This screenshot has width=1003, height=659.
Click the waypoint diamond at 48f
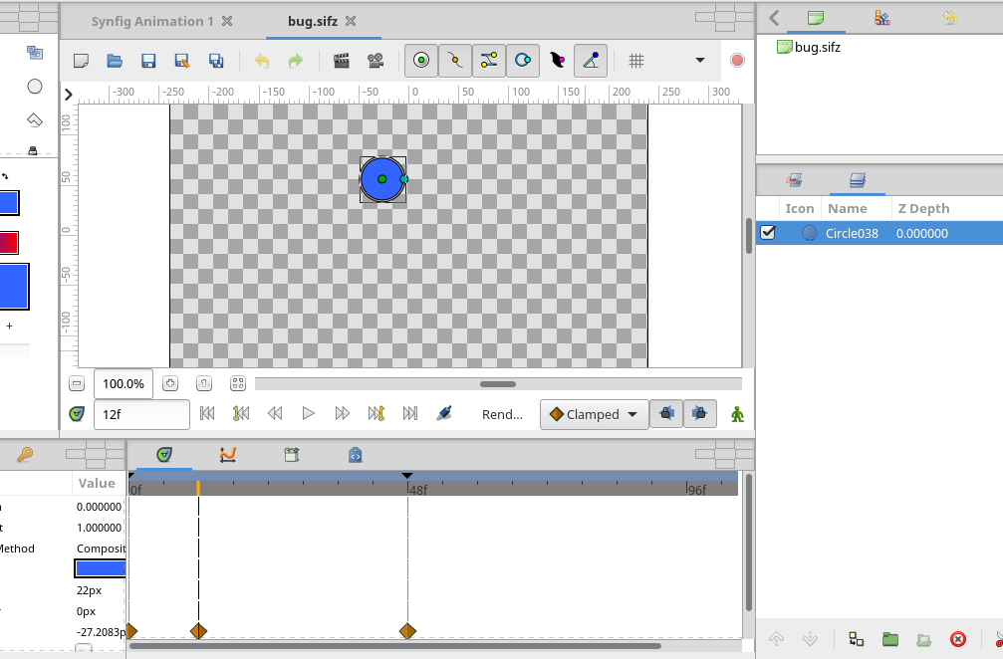coord(407,631)
